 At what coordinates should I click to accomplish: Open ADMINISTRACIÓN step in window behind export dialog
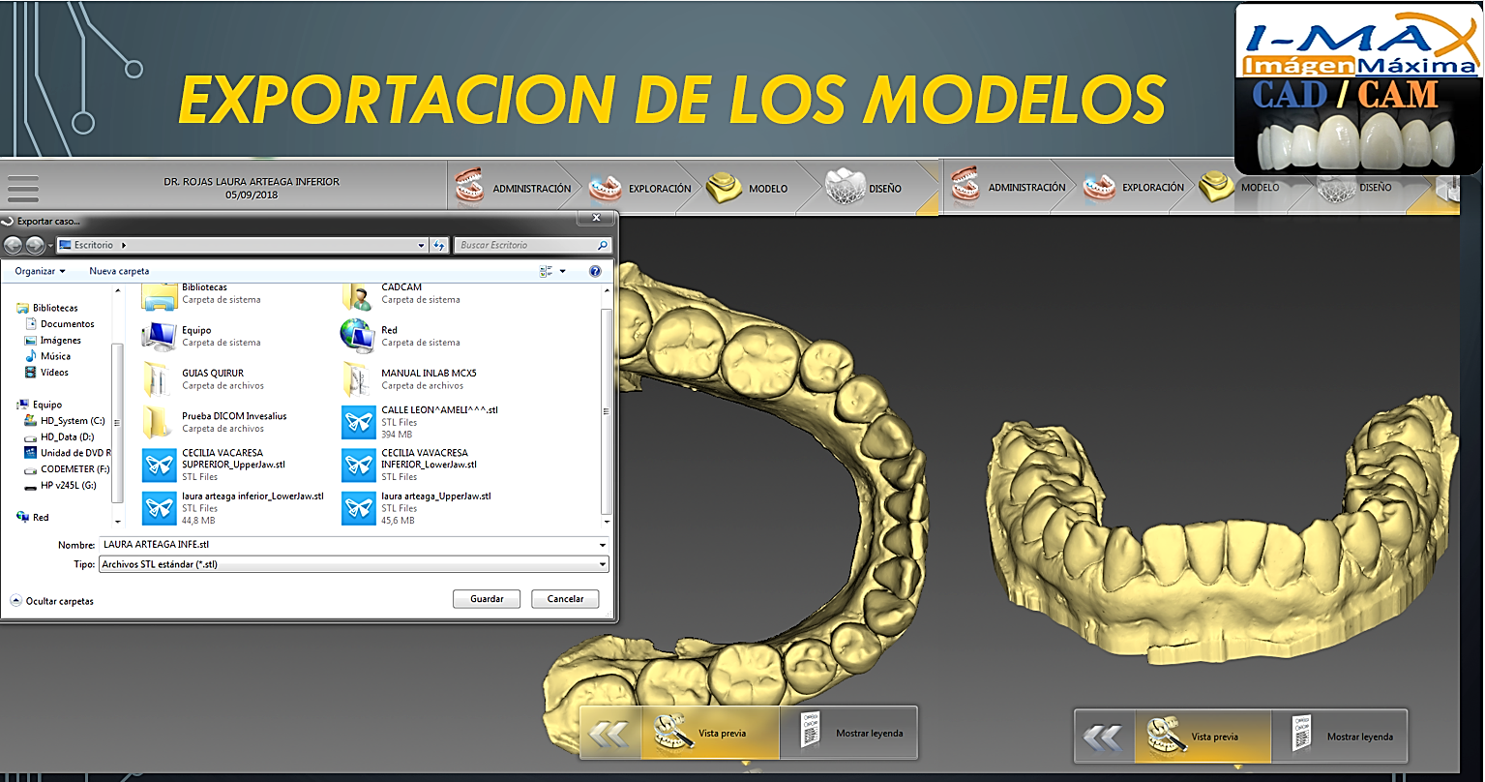tap(514, 188)
